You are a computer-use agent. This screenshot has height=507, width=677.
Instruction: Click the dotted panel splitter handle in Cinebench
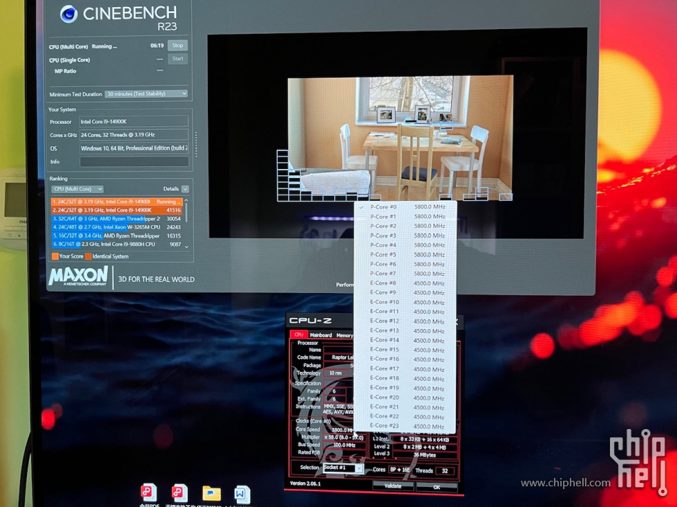(196, 144)
